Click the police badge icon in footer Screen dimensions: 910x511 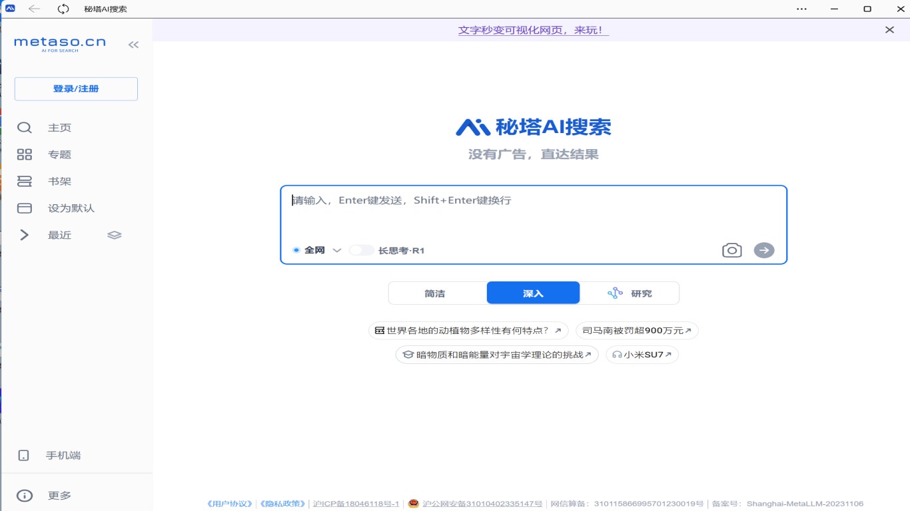[x=413, y=504]
